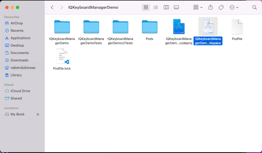
Task: Select the IQKeyboardManagerDemoUITests folder
Action: [x=120, y=27]
